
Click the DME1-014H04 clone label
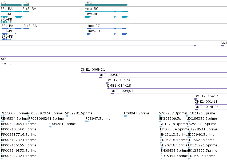[x=206, y=107]
